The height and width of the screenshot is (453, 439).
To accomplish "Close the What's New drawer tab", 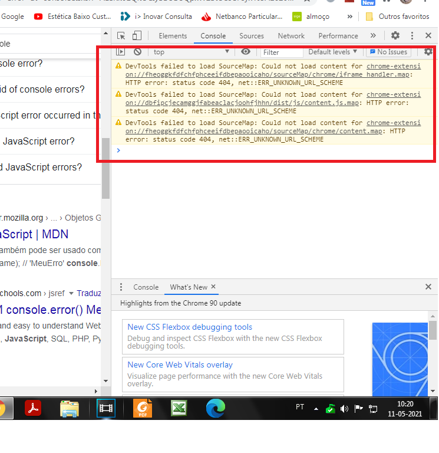I will click(x=213, y=287).
